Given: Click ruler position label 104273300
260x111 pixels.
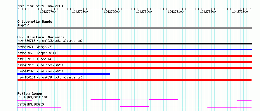Looking at the screenshot, I should (x=240, y=12).
